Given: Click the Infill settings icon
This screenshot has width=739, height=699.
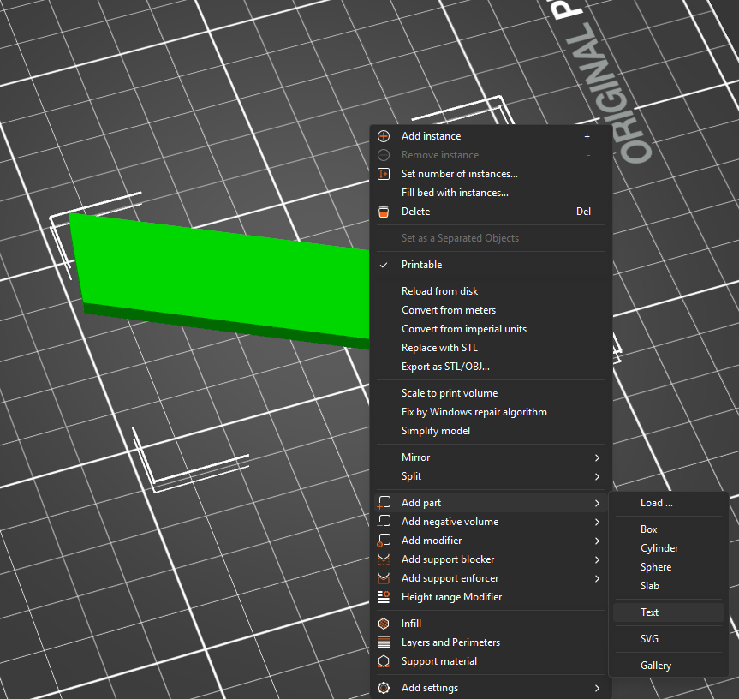Looking at the screenshot, I should tap(384, 624).
